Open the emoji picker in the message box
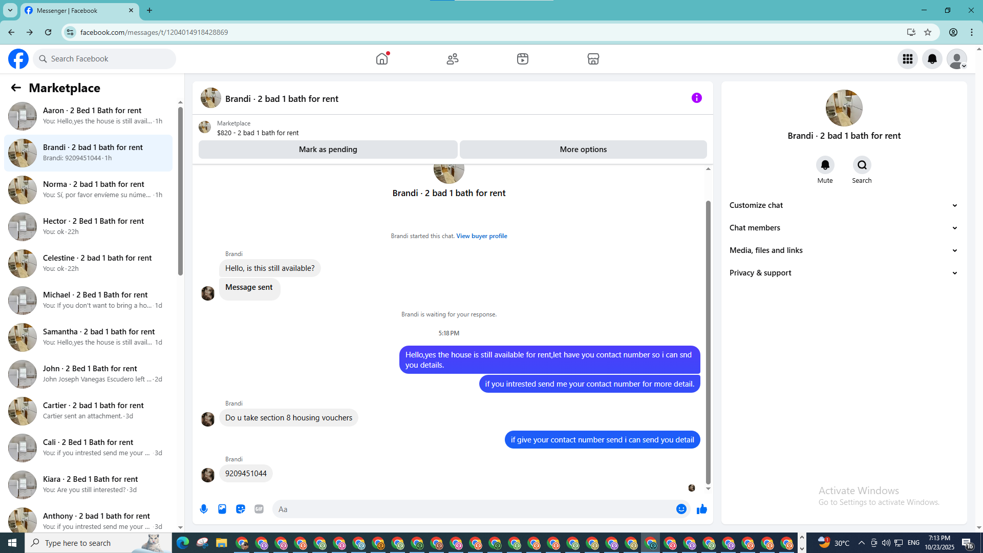This screenshot has height=553, width=983. click(681, 509)
